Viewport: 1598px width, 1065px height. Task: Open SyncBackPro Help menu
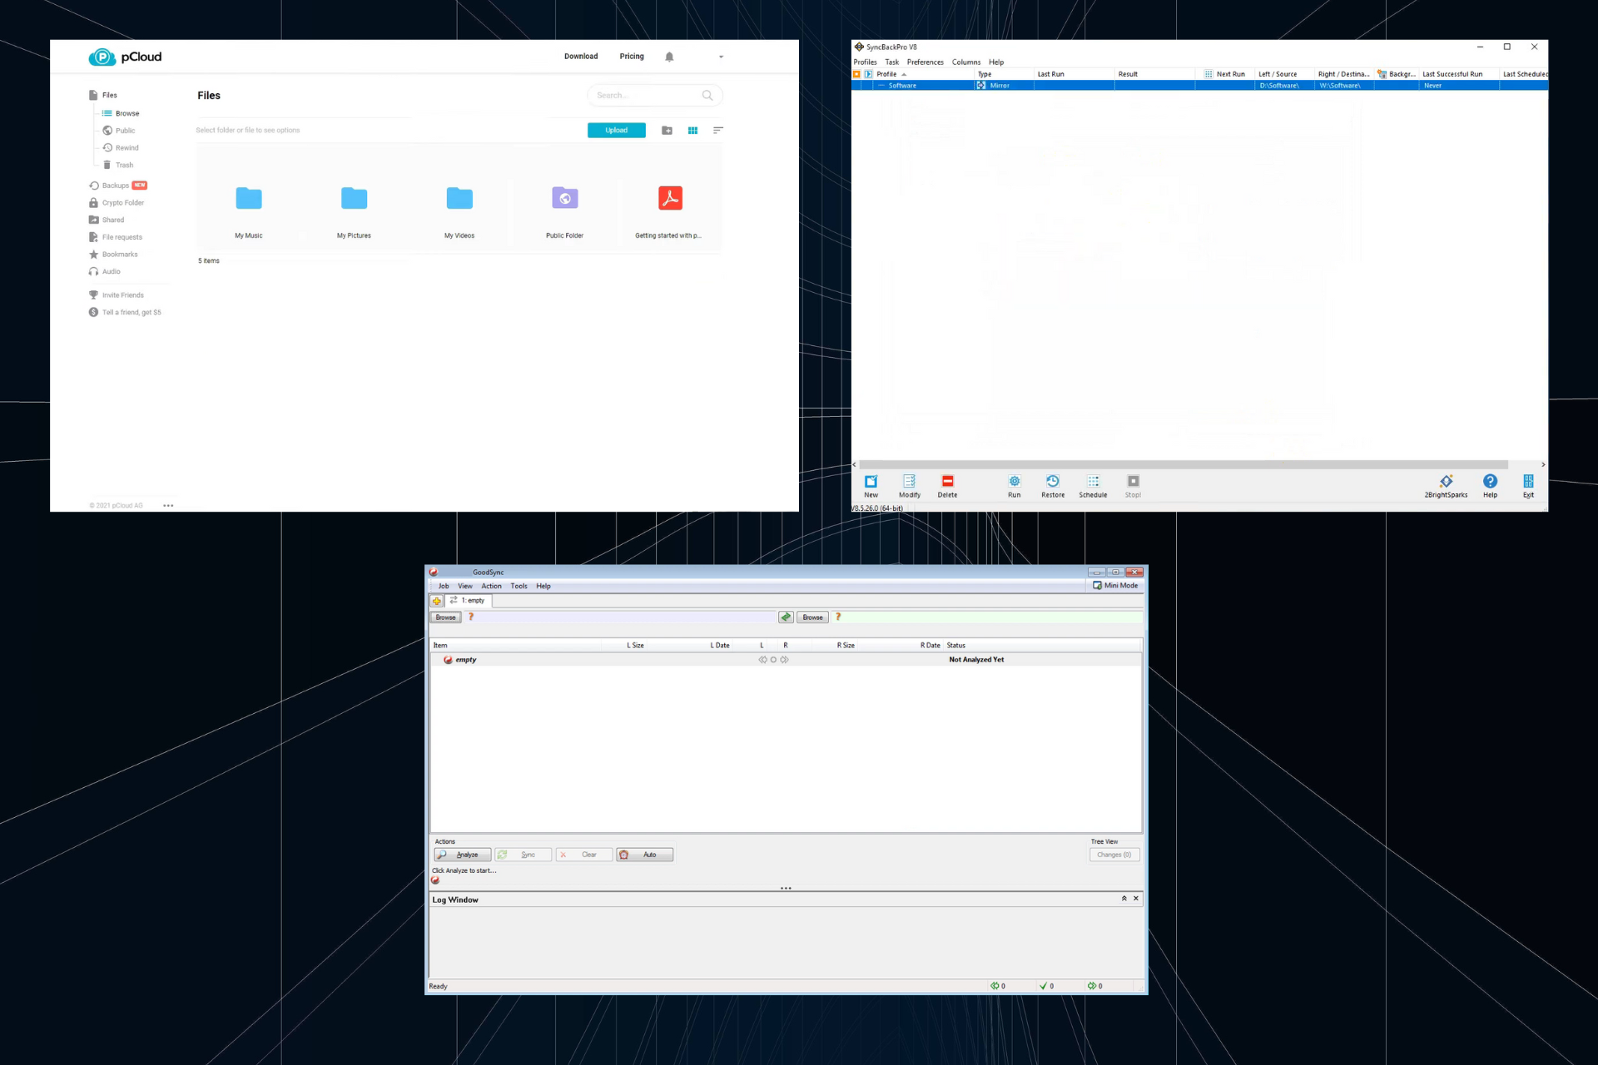(996, 62)
